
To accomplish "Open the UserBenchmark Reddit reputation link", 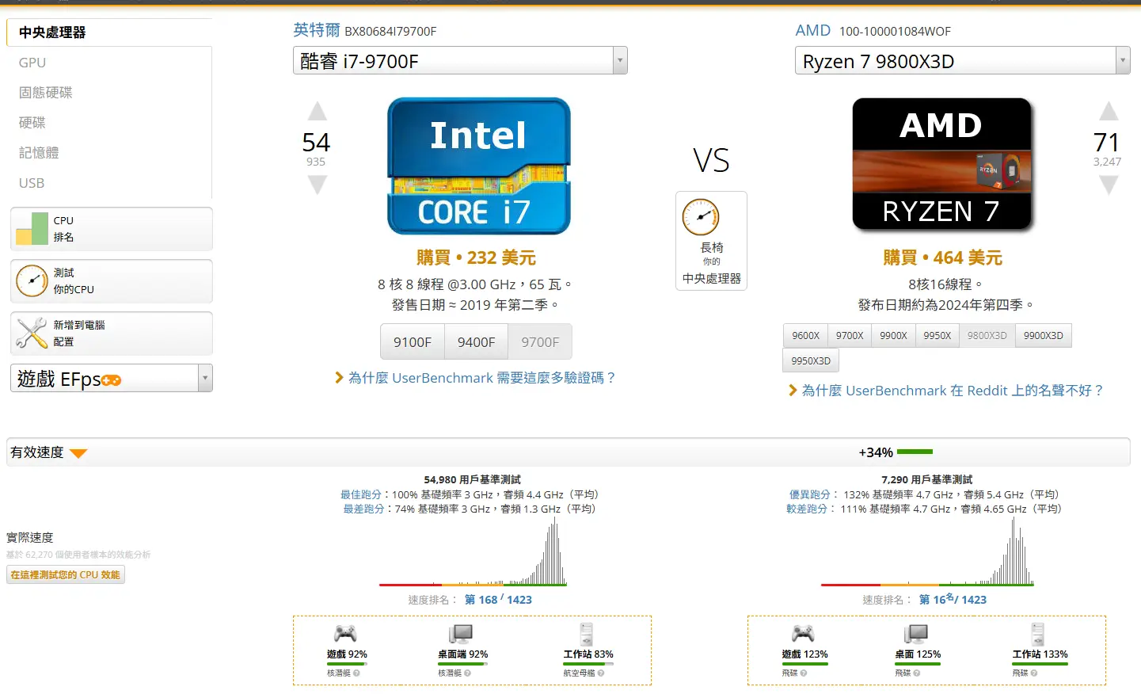I will (x=953, y=391).
